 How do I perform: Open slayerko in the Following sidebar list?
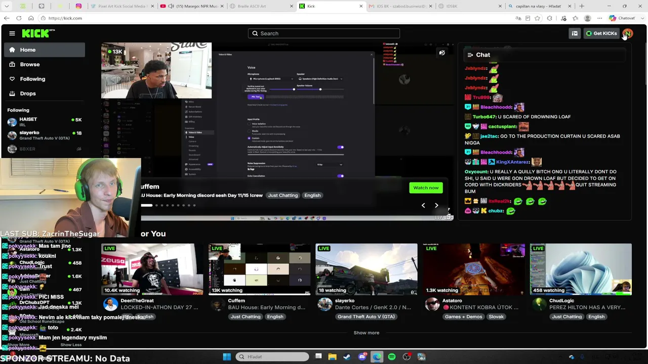click(44, 135)
